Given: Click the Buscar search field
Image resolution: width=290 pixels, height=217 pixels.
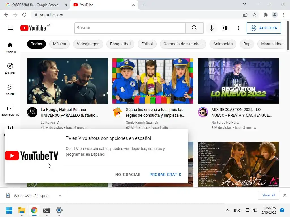Looking at the screenshot, I should click(x=130, y=28).
